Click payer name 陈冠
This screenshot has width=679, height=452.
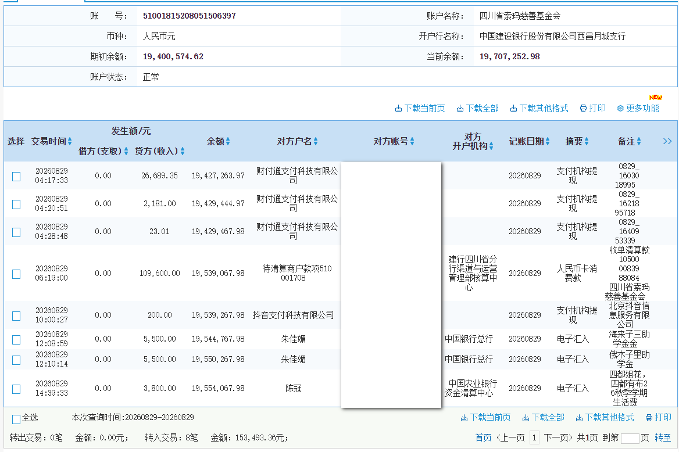click(x=293, y=388)
